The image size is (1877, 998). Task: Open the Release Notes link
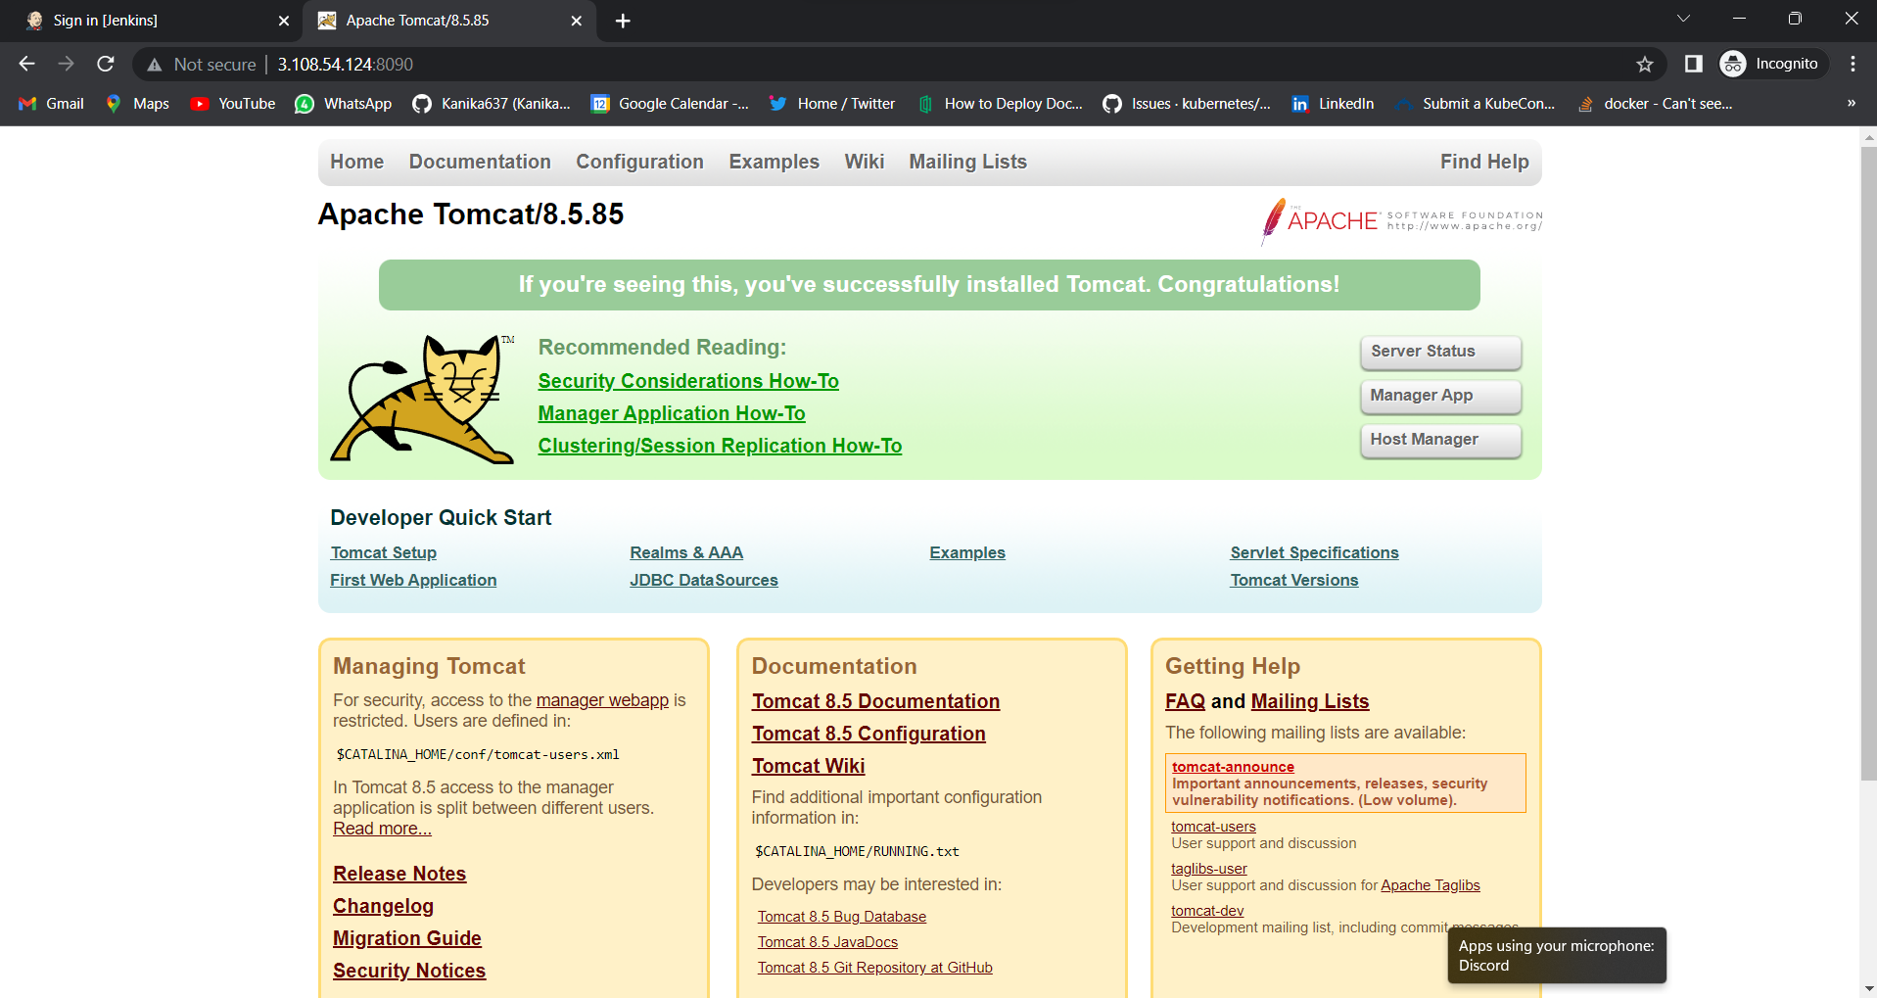click(399, 874)
